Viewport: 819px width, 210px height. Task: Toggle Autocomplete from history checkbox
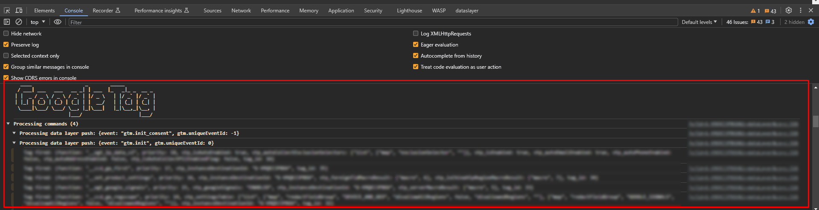[x=416, y=55]
